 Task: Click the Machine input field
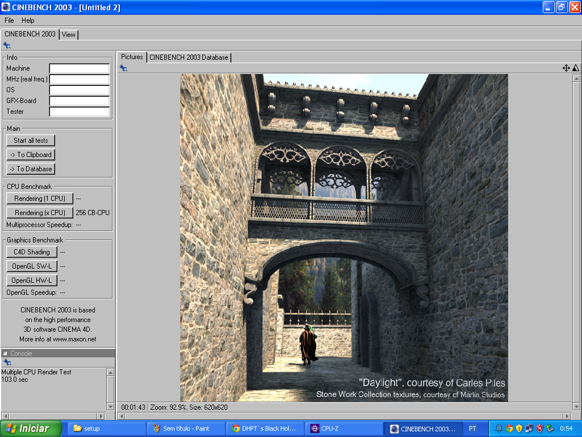tap(80, 68)
